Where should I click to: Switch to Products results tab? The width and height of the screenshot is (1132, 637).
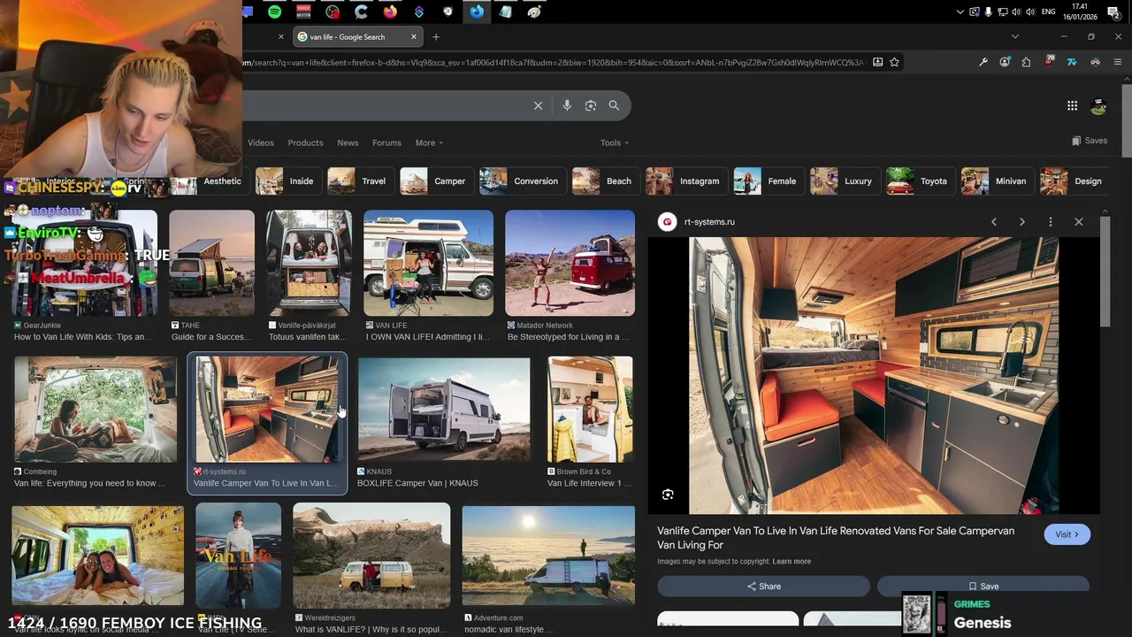coord(305,143)
